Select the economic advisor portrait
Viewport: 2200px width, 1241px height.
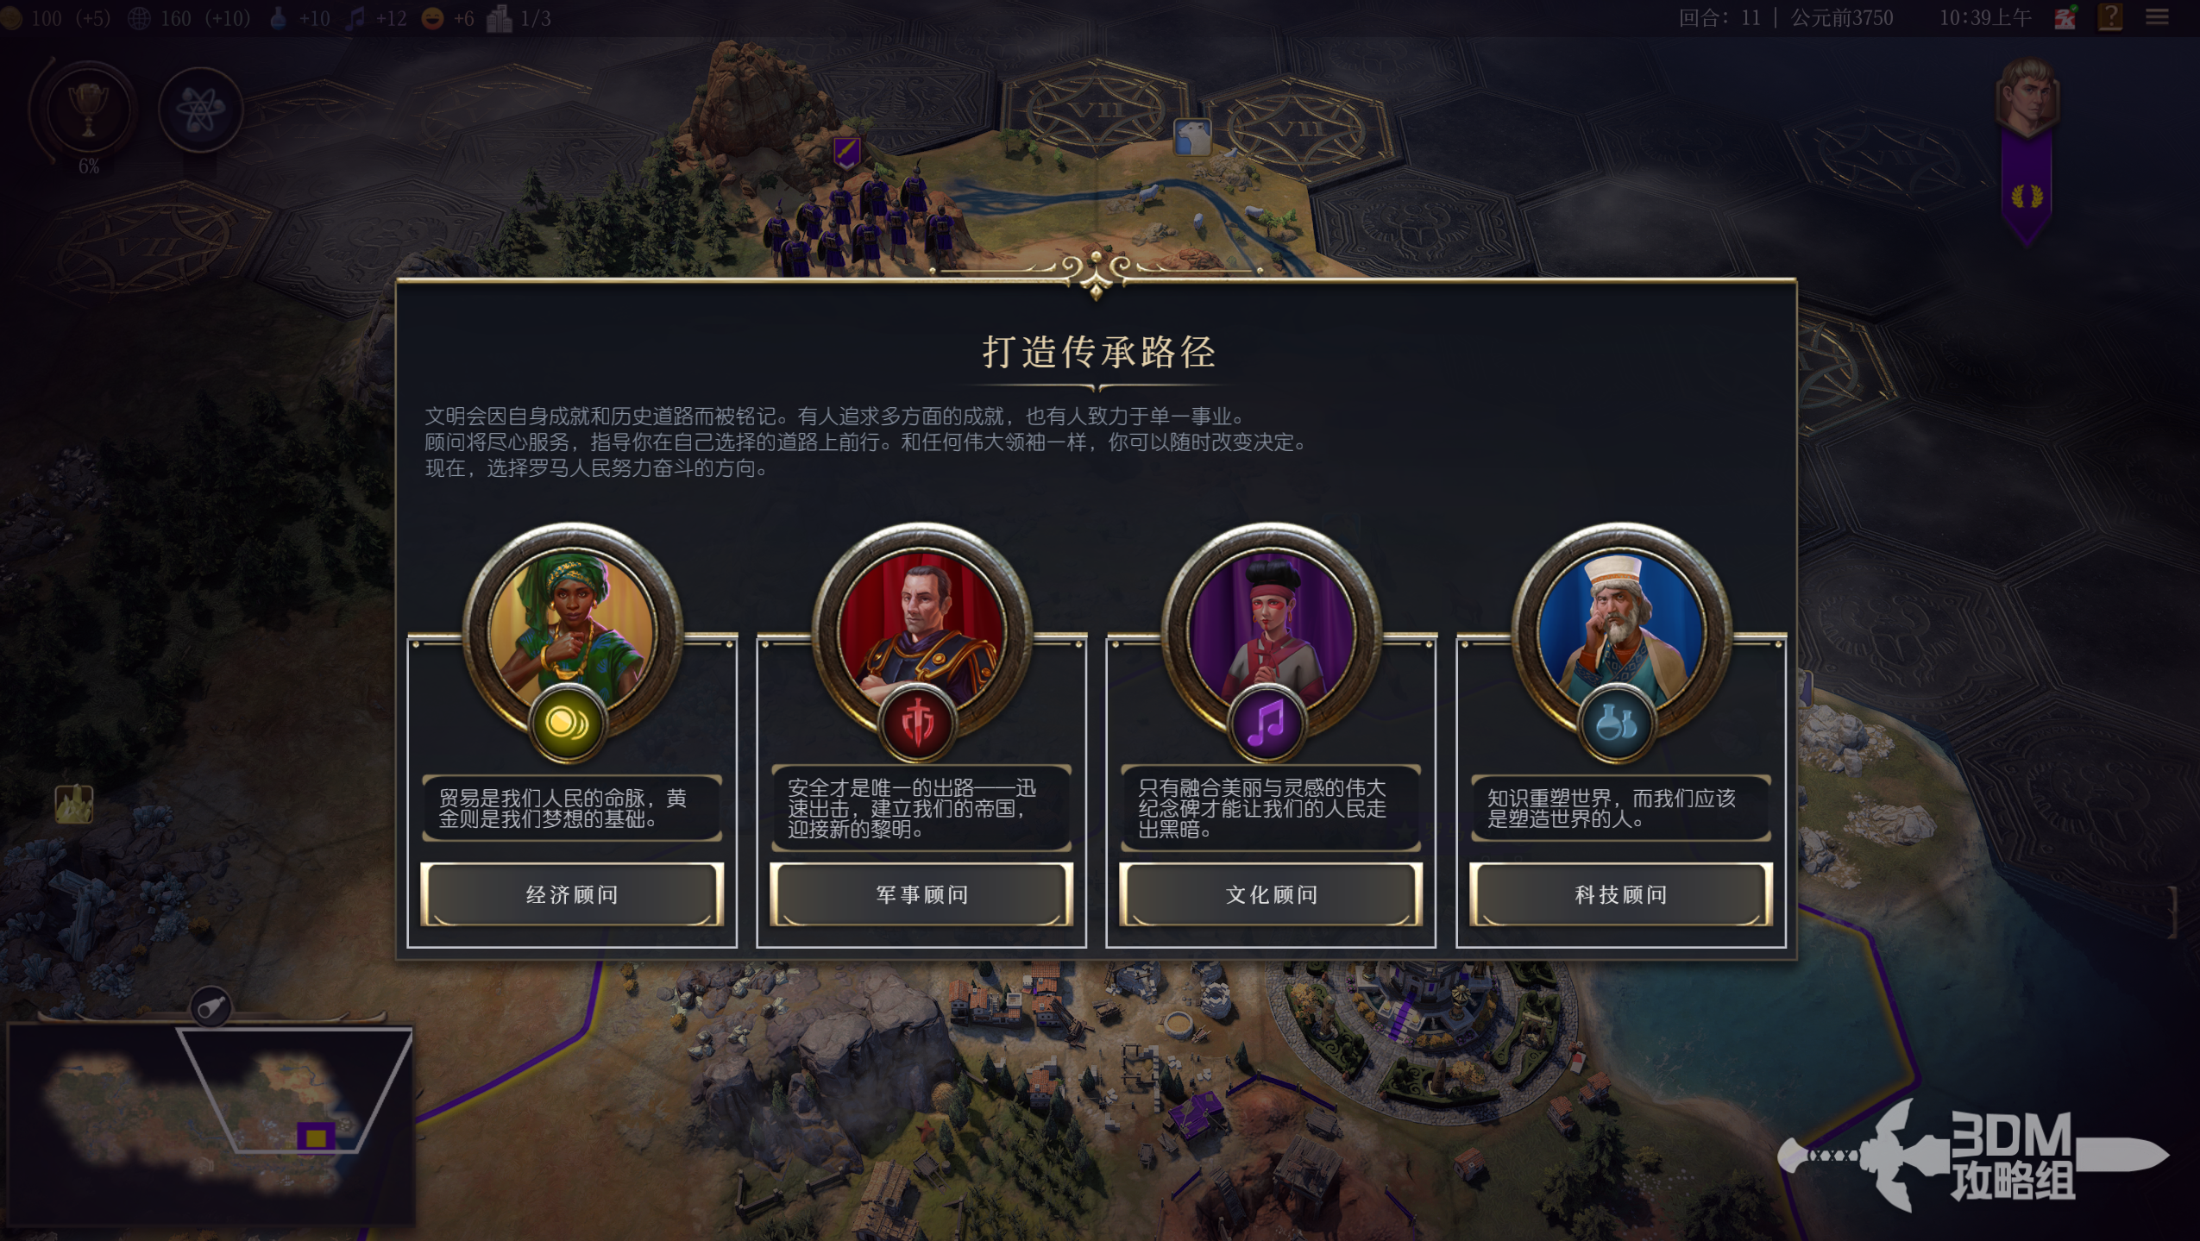(571, 630)
